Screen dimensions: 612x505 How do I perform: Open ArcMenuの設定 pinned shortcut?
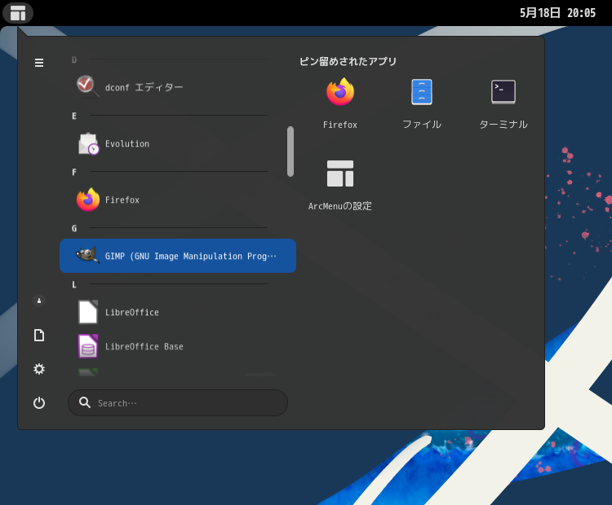click(x=340, y=185)
